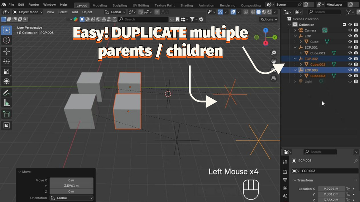Switch to wireframe viewport shading
360x202 pixels.
point(253,12)
